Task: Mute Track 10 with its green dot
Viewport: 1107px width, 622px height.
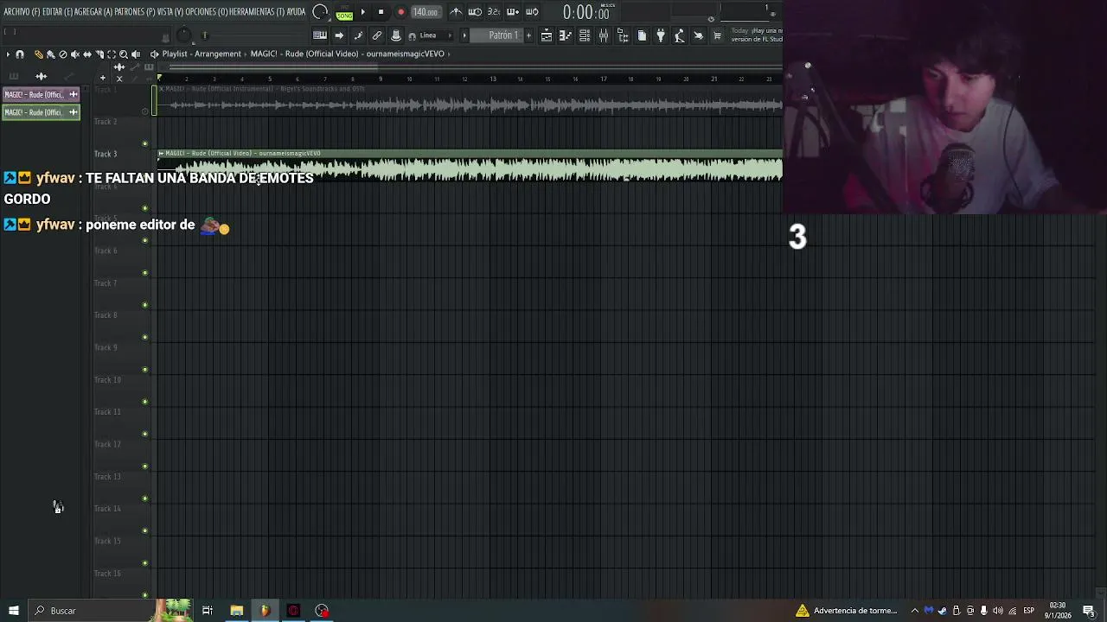Action: coord(145,402)
